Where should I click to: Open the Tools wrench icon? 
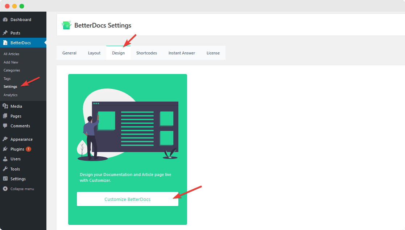[x=6, y=169]
